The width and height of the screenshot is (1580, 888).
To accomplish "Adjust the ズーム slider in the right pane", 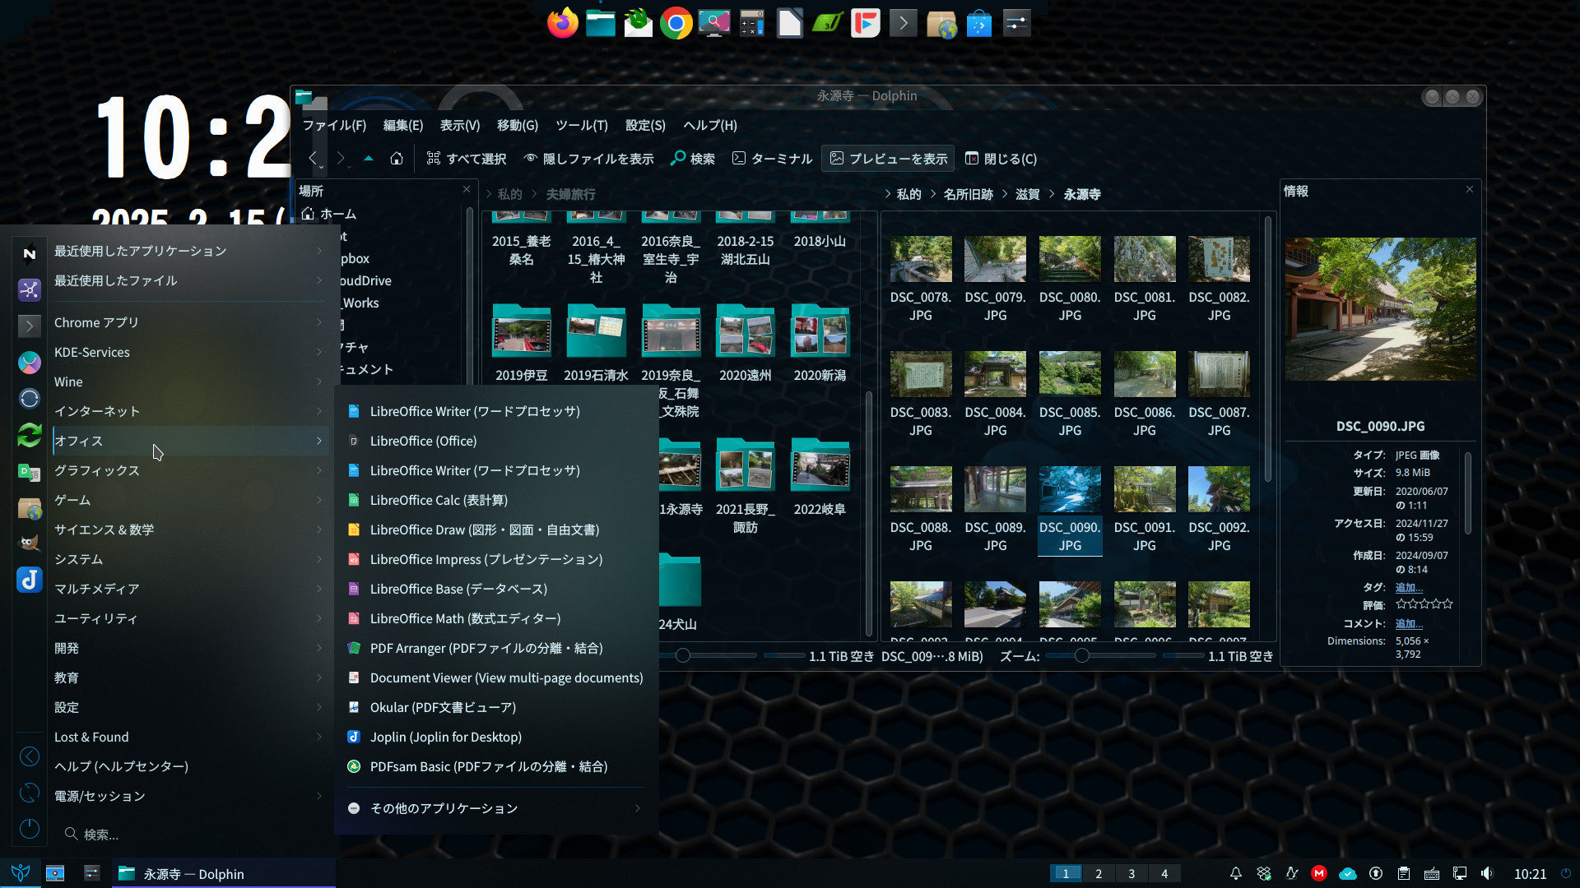I will [x=1082, y=655].
